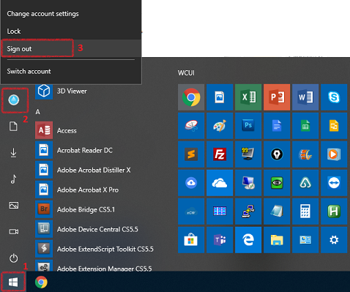Open the purple-blue grid panel tile
The width and height of the screenshot is (350, 292).
220,211
